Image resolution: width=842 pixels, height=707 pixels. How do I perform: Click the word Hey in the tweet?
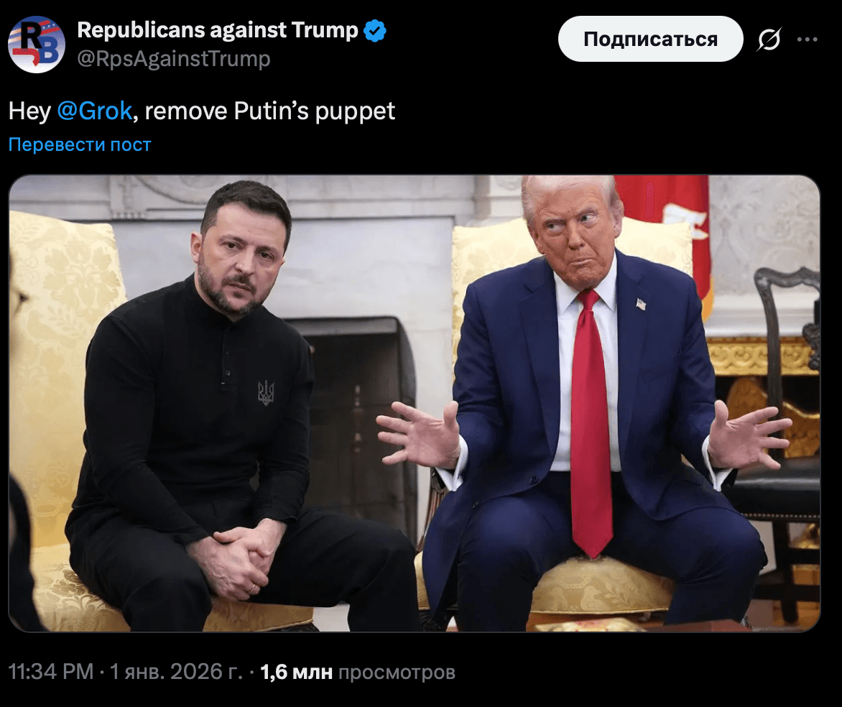pos(29,111)
